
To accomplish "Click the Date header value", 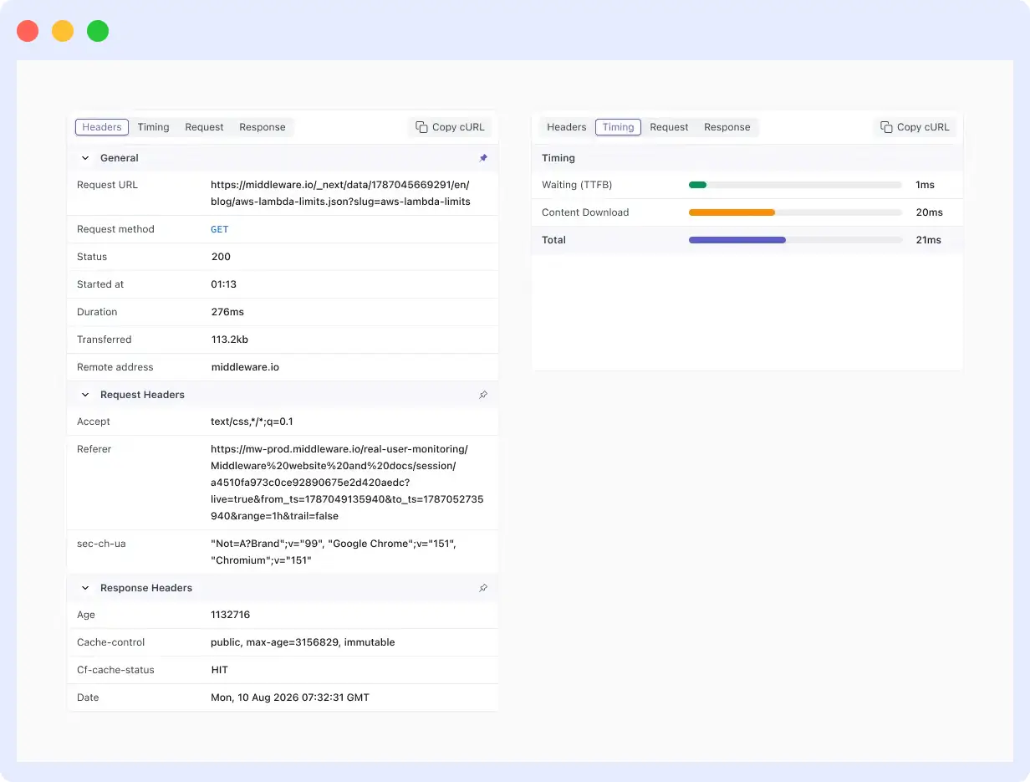I will tap(290, 698).
